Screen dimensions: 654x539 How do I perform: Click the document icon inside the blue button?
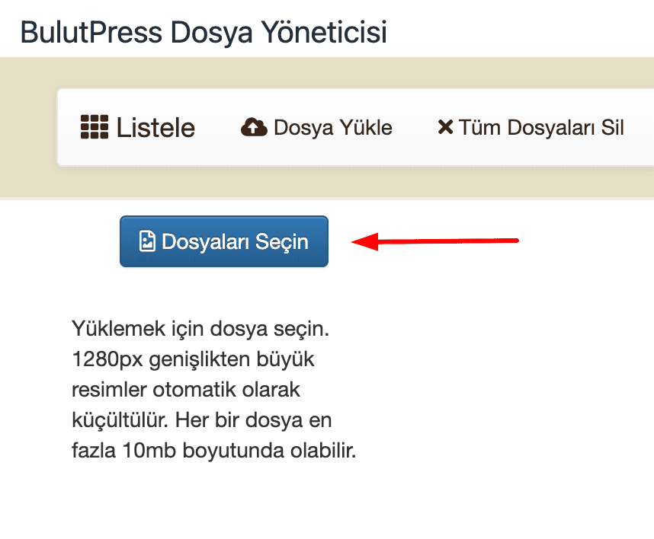tap(149, 241)
